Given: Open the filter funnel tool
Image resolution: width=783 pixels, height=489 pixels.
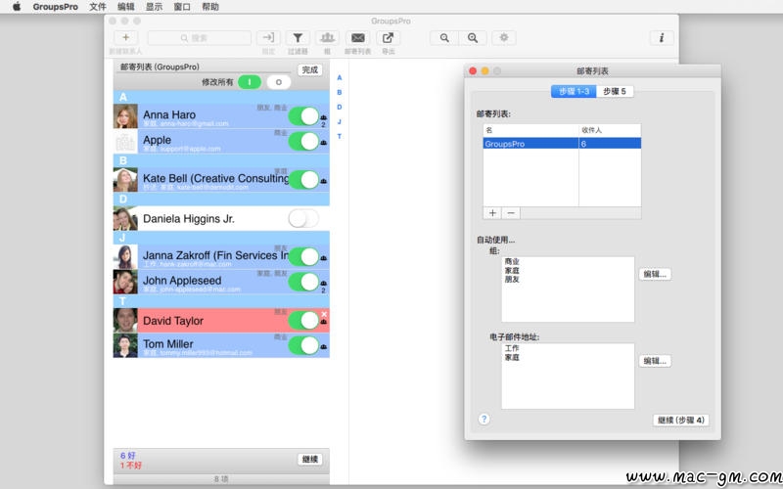Looking at the screenshot, I should click(x=298, y=37).
